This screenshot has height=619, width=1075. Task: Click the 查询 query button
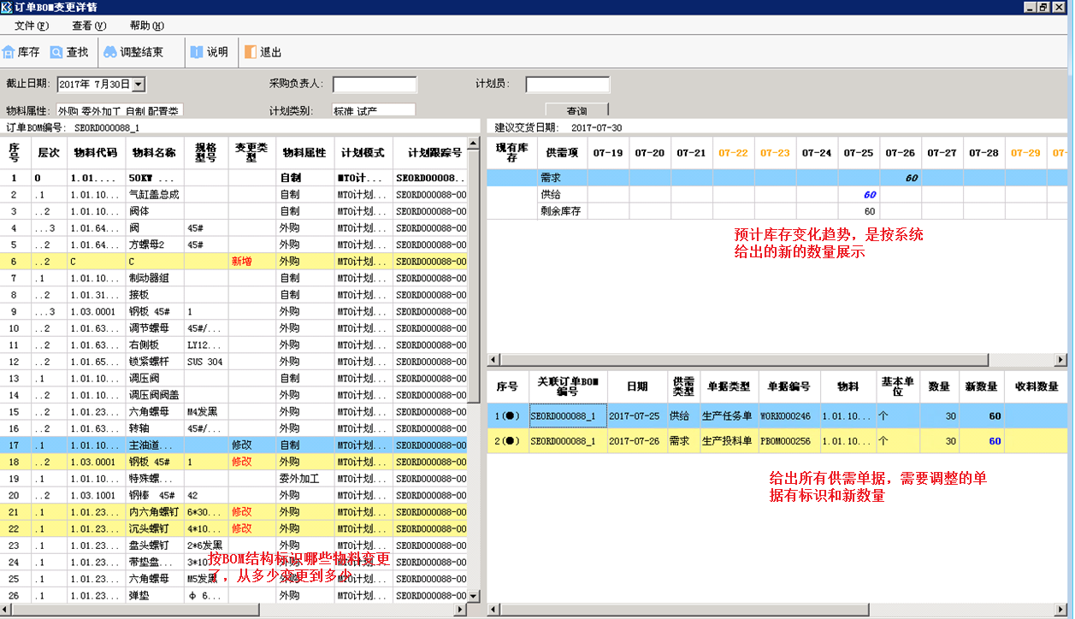(577, 110)
